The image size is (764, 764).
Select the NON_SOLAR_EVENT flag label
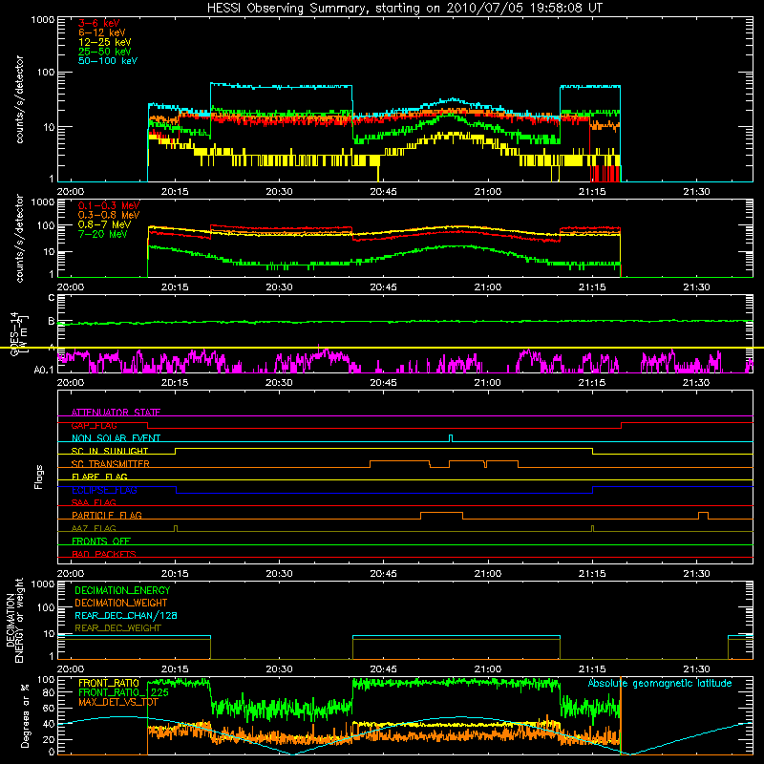[x=116, y=438]
